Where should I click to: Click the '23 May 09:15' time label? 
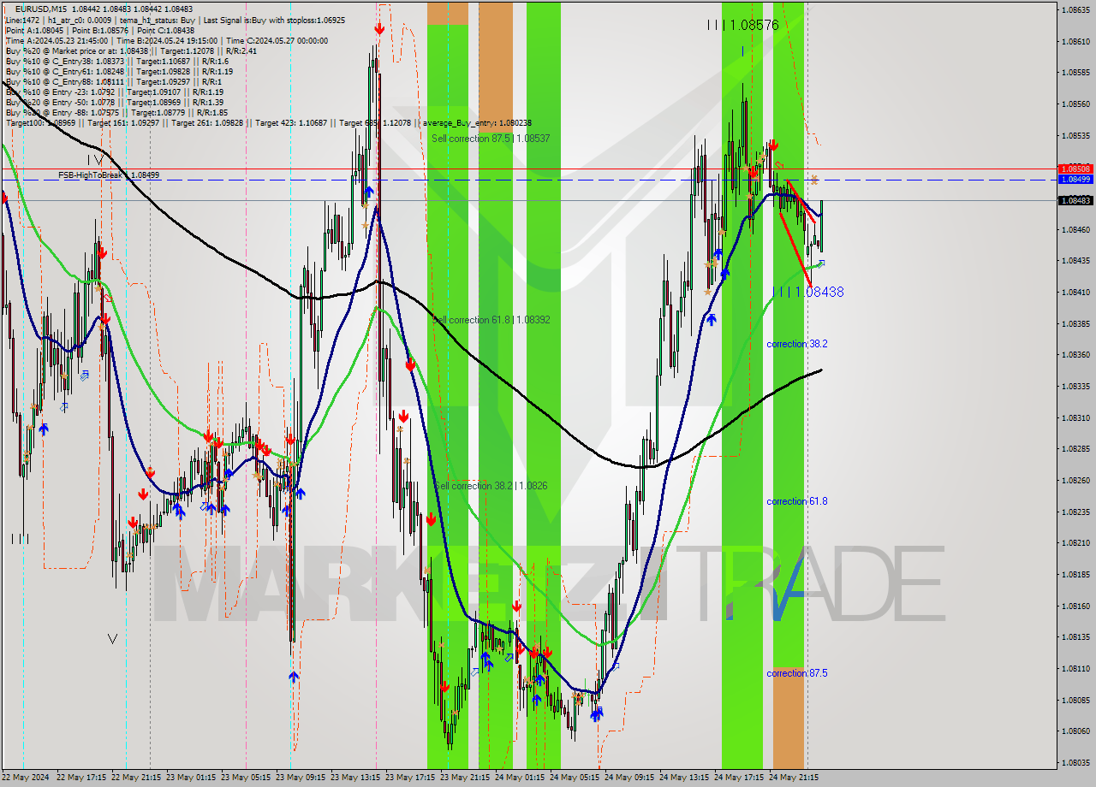point(301,778)
